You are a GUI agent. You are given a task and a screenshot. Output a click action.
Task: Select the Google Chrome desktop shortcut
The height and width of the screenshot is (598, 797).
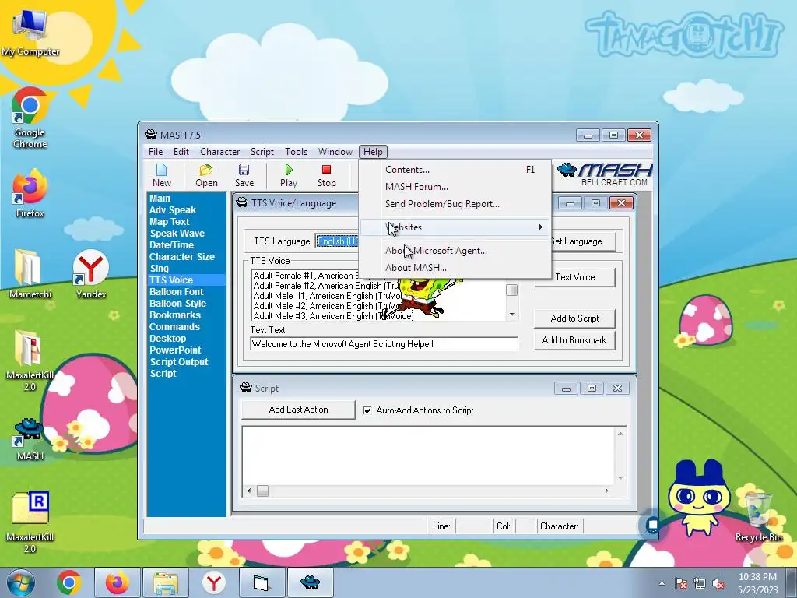[x=30, y=118]
